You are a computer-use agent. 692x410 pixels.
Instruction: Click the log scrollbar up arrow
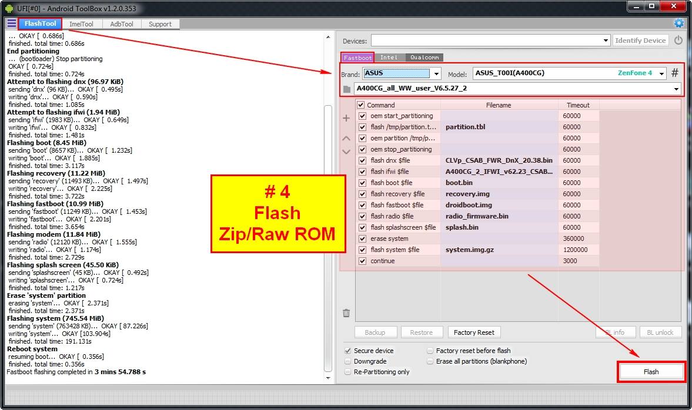point(328,37)
